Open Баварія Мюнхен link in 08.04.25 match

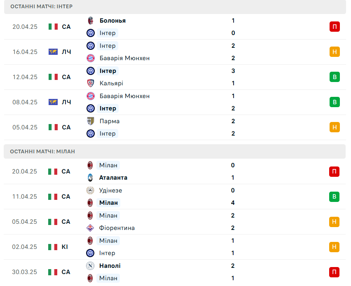point(124,96)
